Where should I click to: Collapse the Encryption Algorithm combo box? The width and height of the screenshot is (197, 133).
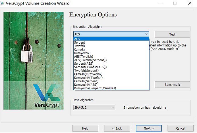pyautogui.click(x=111, y=34)
